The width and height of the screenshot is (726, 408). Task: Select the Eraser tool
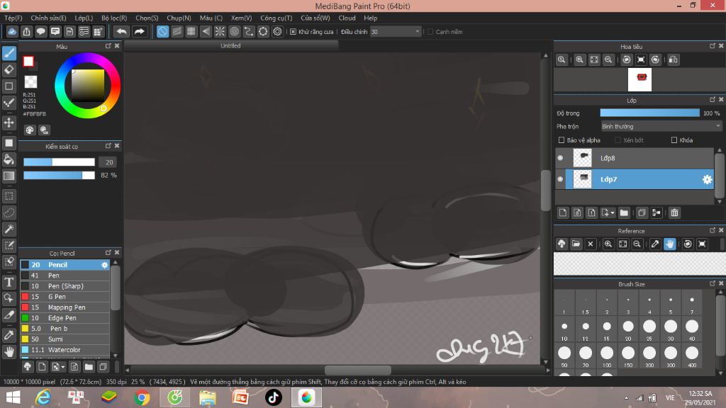click(x=9, y=69)
